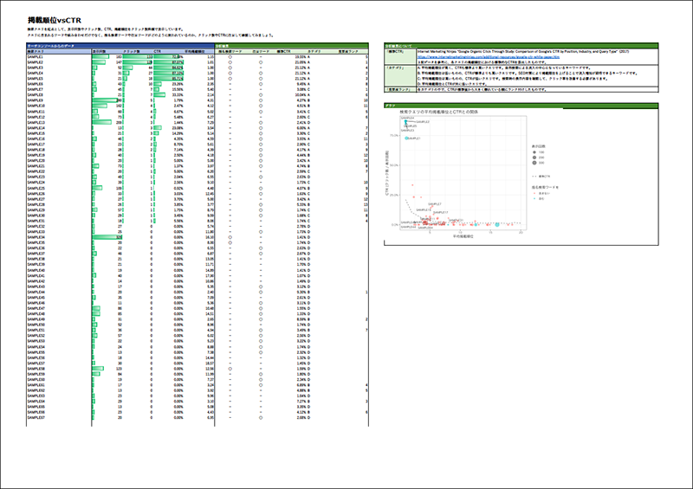Click chart title 検索クエリの平均掲載順位とCTRとの関係
The width and height of the screenshot is (693, 489).
[x=439, y=113]
